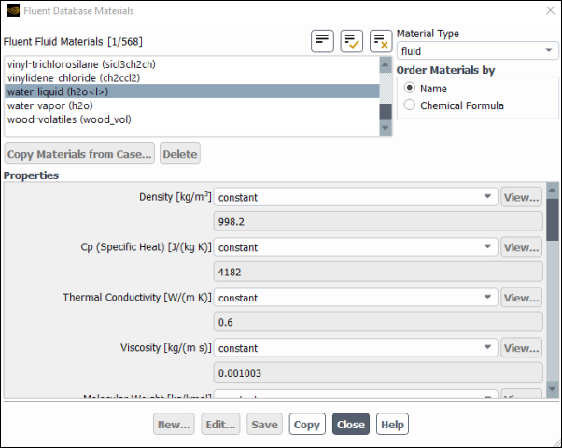562x448 pixels.
Task: Click View button for Density
Action: [x=521, y=197]
